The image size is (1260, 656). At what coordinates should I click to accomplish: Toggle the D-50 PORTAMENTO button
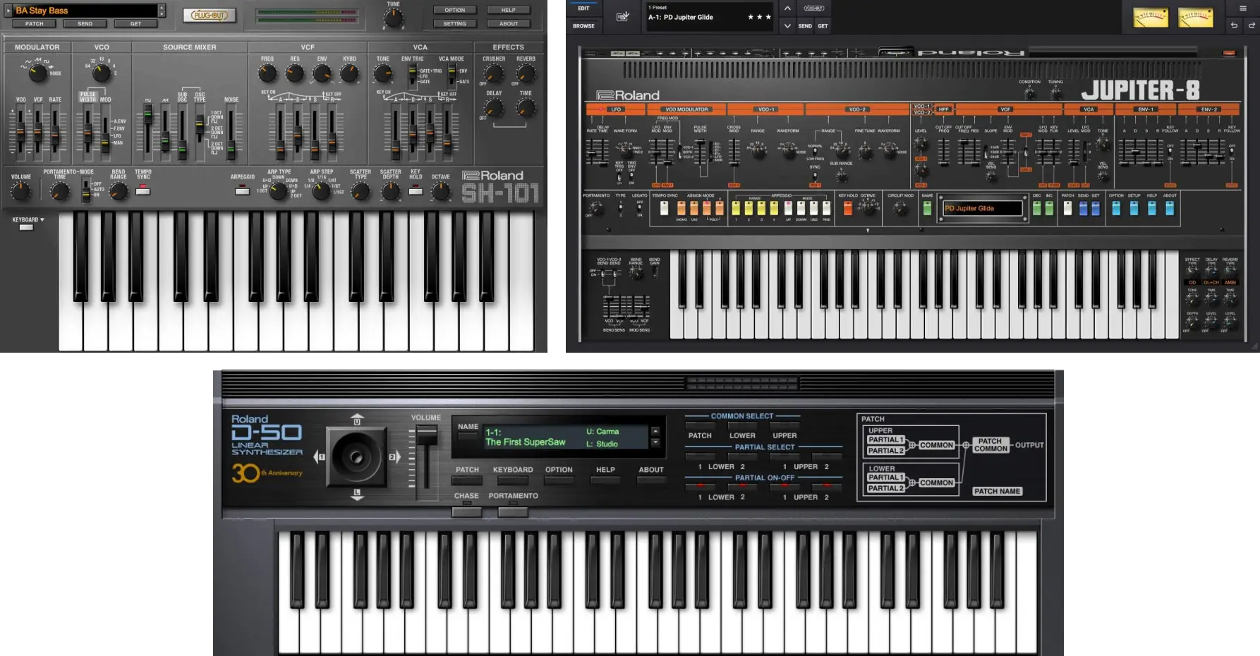[x=513, y=511]
